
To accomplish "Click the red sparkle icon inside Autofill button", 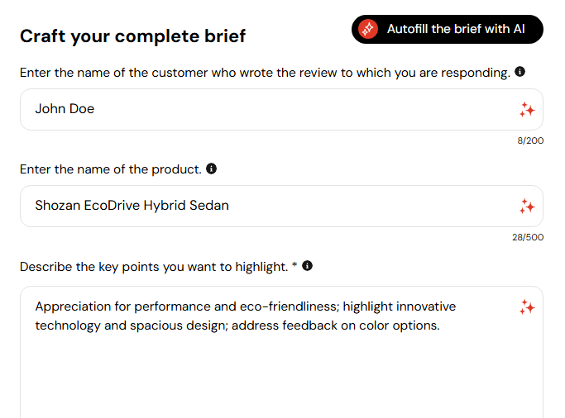I will (x=368, y=29).
